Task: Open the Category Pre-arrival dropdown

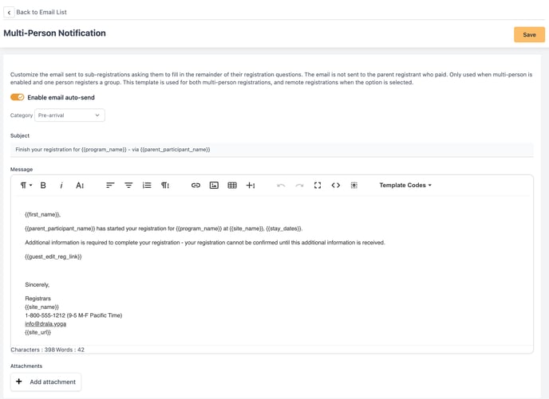Action: click(69, 115)
